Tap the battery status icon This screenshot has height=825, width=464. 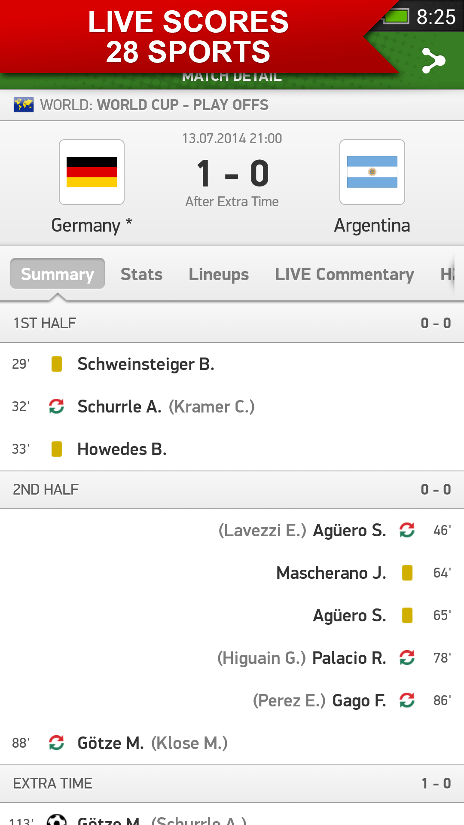tap(396, 17)
